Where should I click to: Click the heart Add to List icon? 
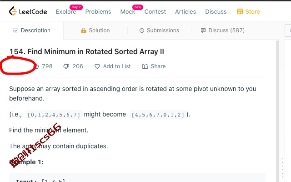[97, 66]
